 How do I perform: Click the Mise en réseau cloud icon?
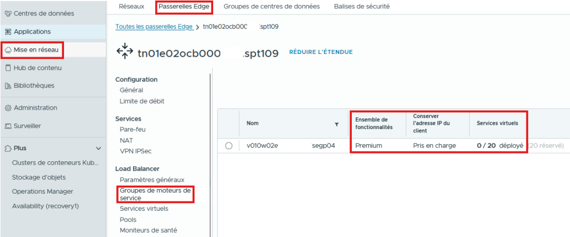pos(8,50)
